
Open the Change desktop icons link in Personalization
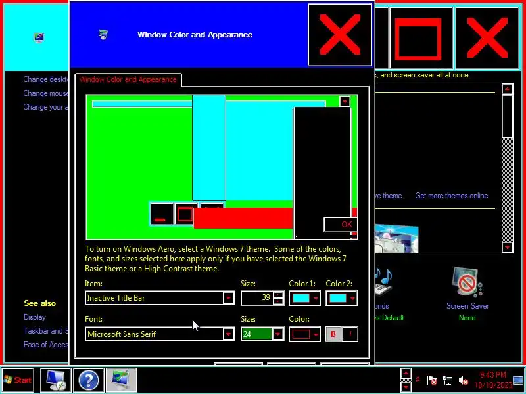click(46, 79)
